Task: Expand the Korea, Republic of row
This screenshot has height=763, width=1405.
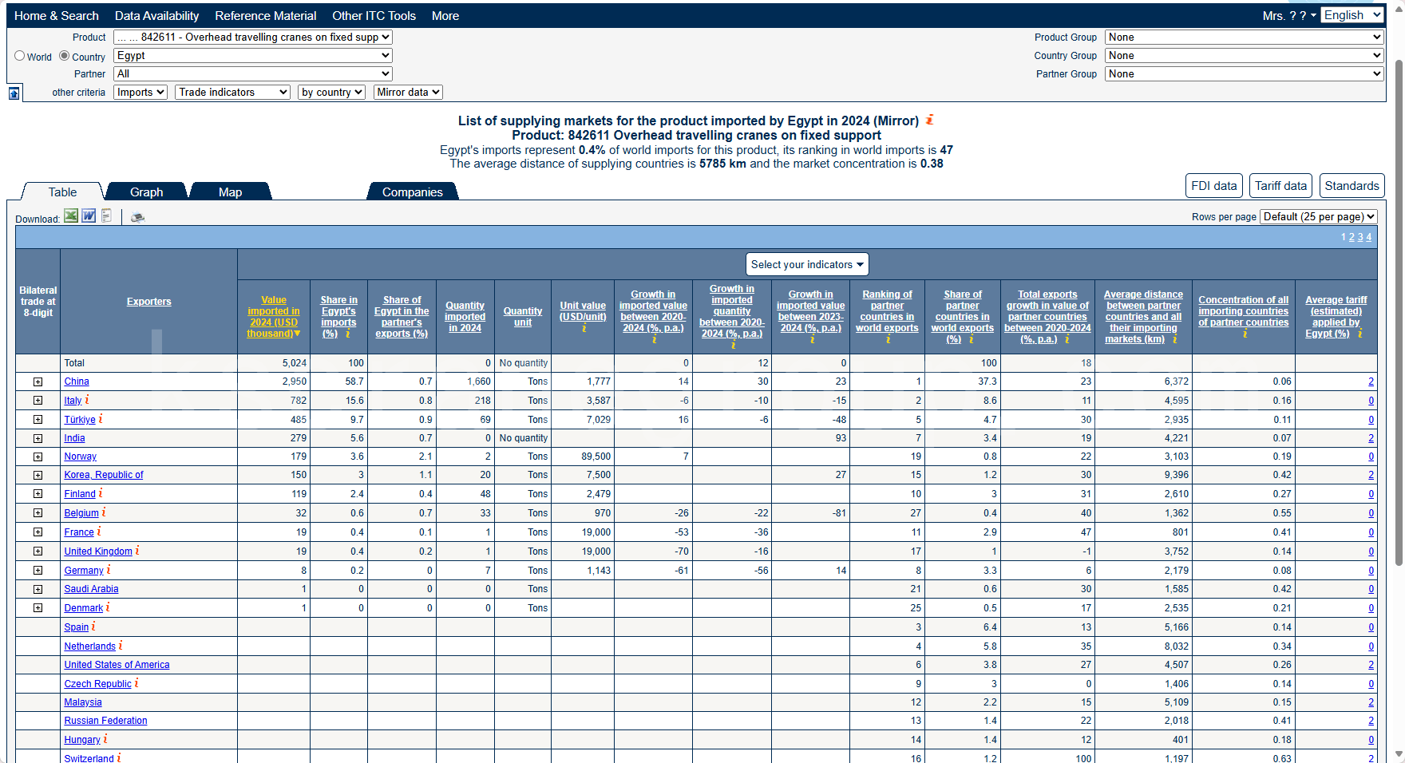Action: click(x=38, y=475)
